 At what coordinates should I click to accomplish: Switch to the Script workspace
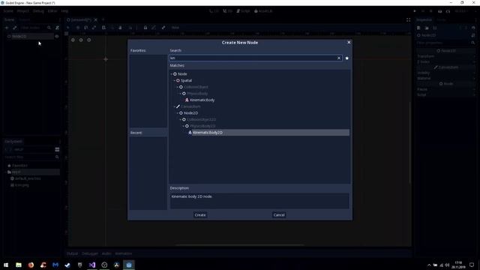[243, 11]
